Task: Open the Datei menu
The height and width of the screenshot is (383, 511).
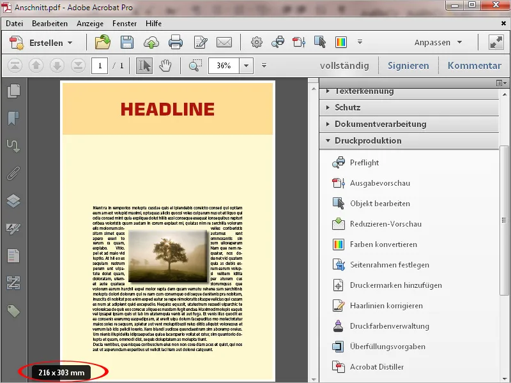Action: pyautogui.click(x=14, y=24)
